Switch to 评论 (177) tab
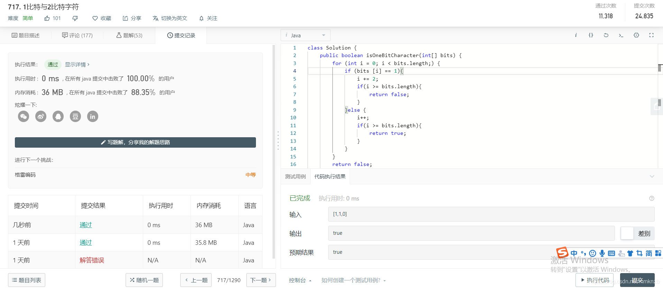This screenshot has width=663, height=288. click(77, 35)
